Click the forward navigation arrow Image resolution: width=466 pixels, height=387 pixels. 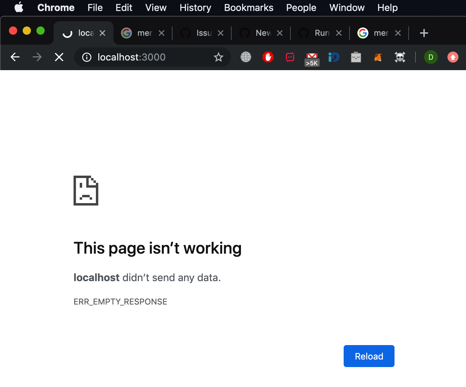(37, 57)
